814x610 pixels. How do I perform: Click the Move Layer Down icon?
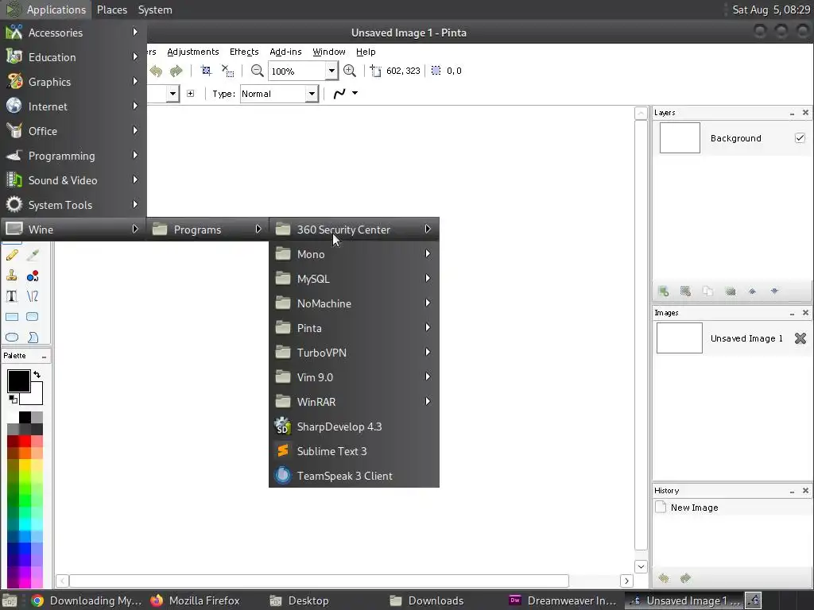(774, 291)
